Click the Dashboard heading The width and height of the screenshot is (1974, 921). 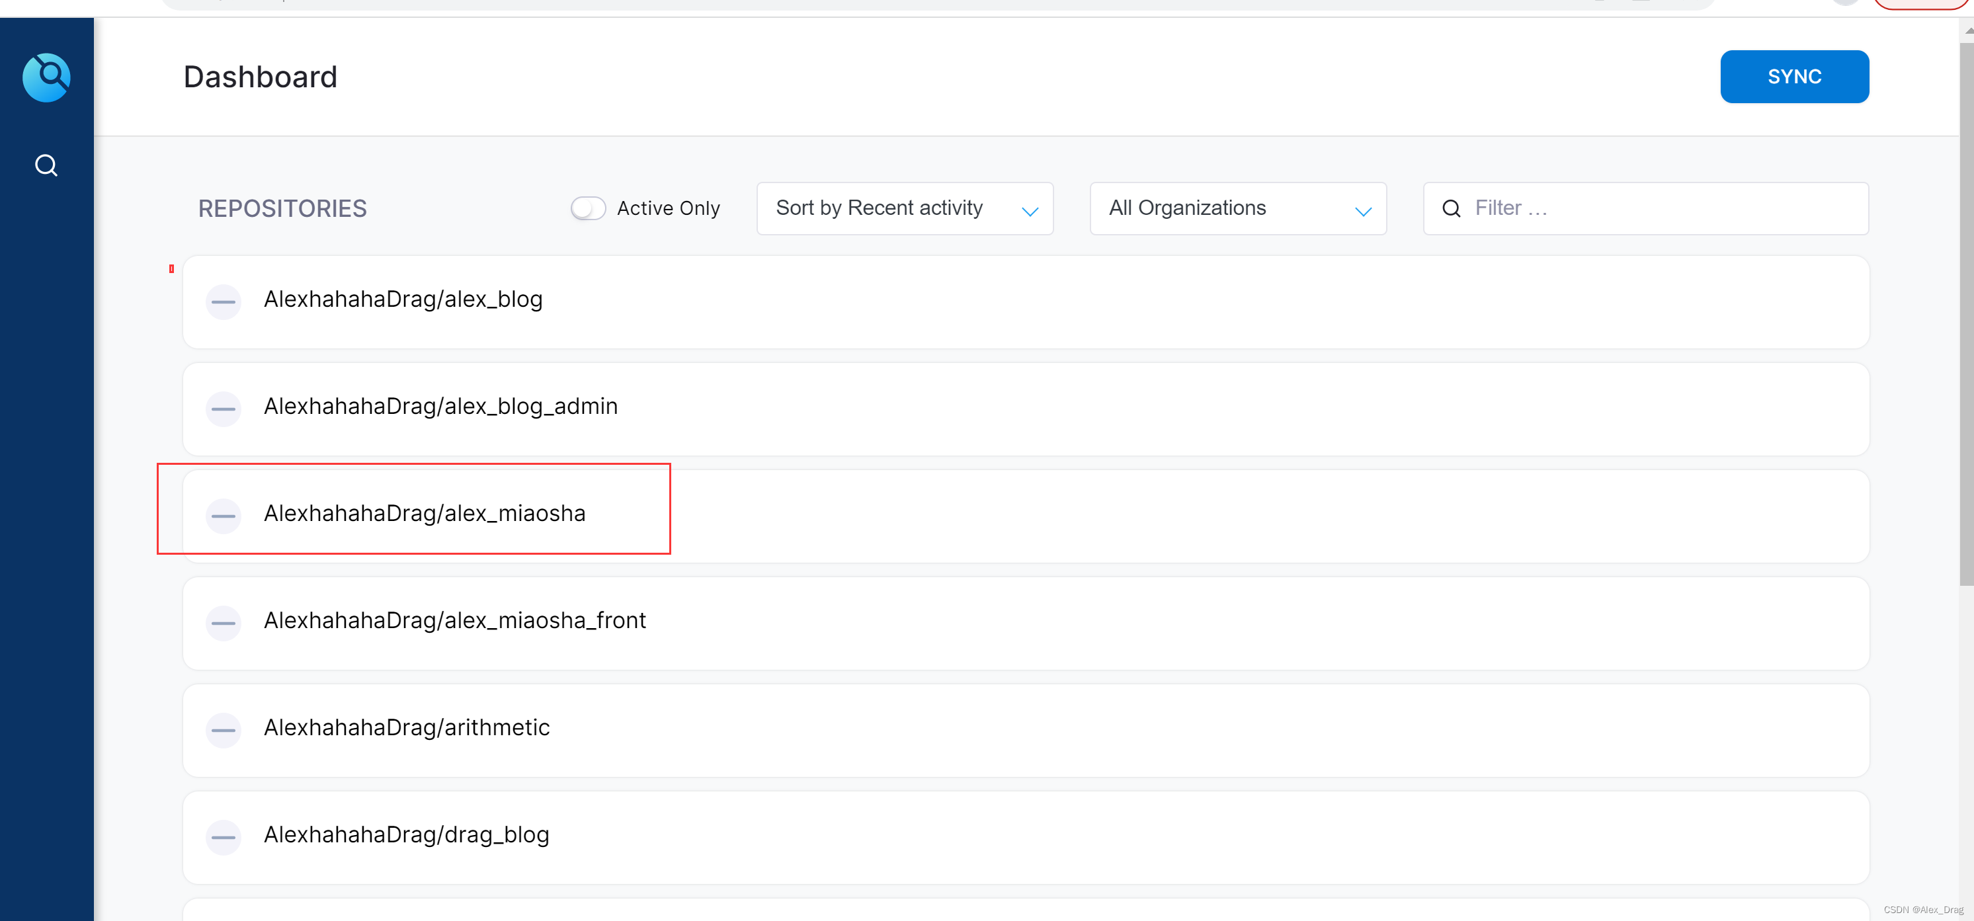click(261, 77)
